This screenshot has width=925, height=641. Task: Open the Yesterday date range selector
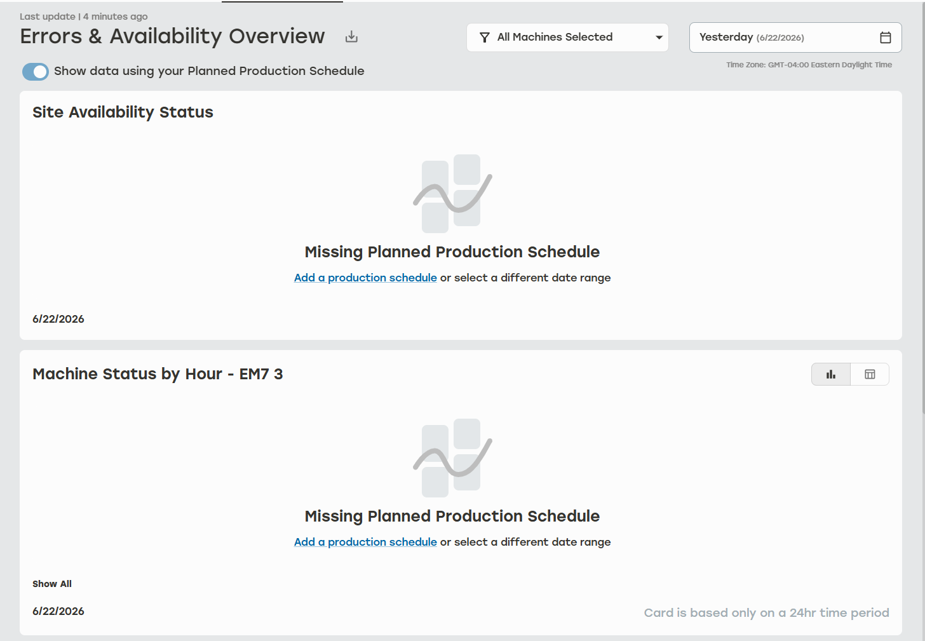pyautogui.click(x=795, y=37)
